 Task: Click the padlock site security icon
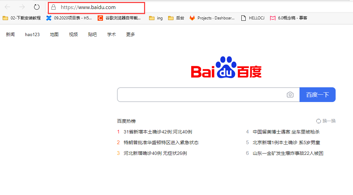(53, 7)
